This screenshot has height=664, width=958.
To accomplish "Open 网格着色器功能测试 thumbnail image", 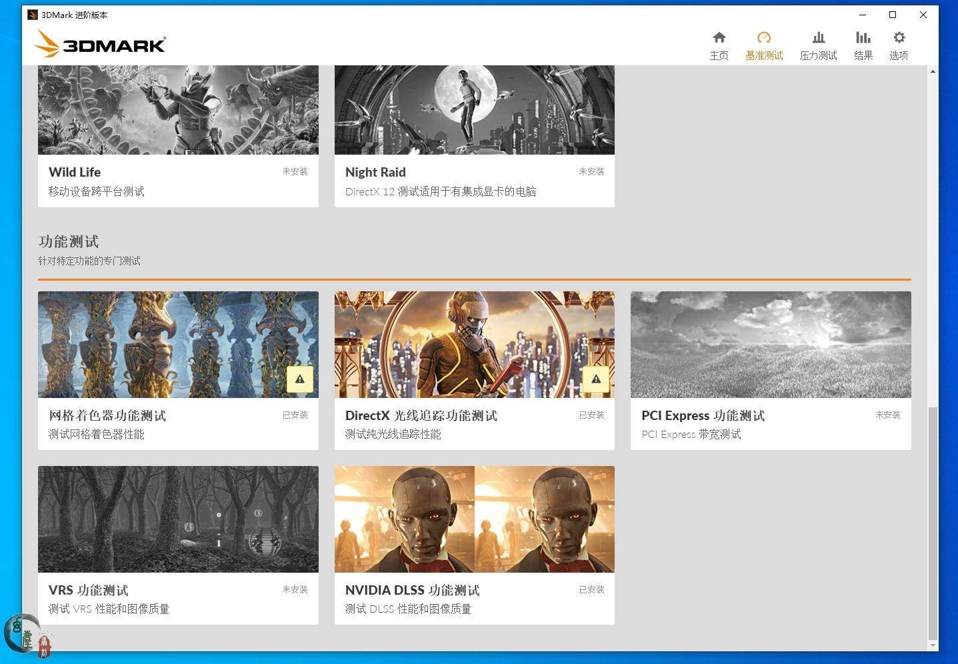I will [178, 345].
